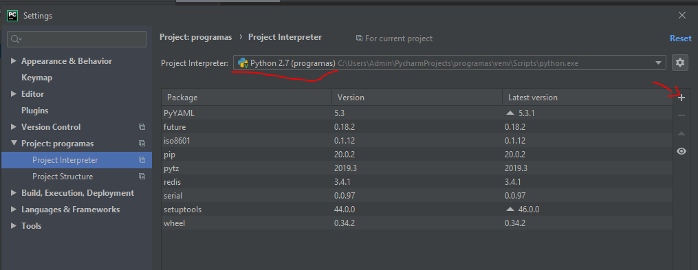Expand Appearance & Behavior section

coord(13,61)
